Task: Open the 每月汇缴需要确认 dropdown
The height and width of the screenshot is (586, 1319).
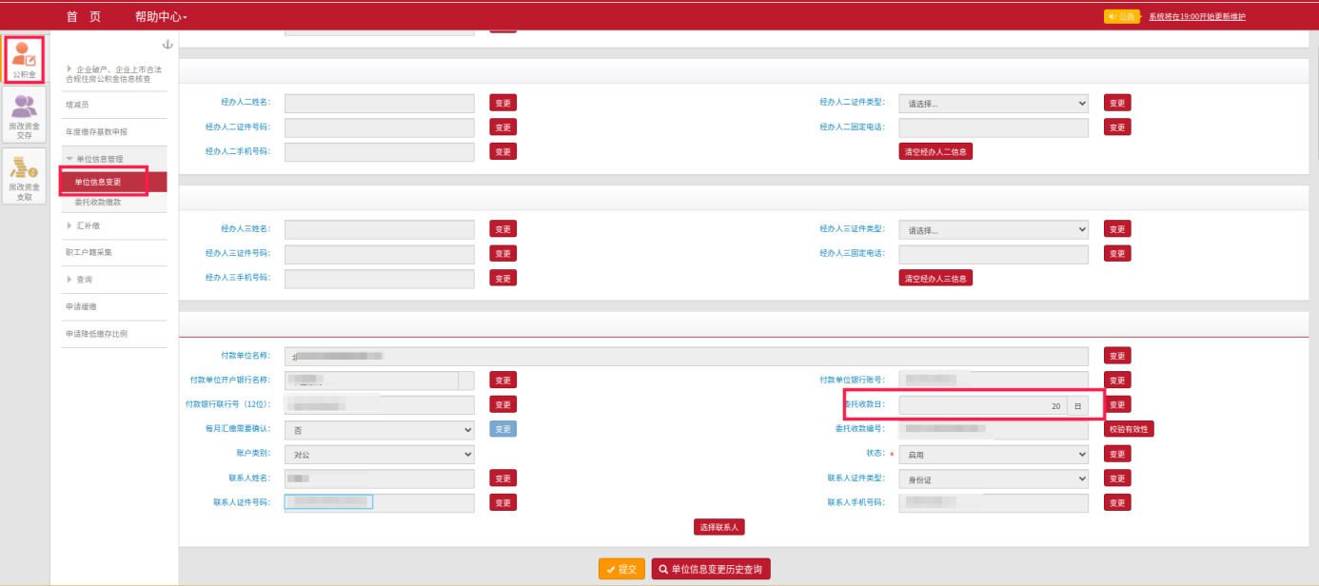Action: (x=379, y=429)
